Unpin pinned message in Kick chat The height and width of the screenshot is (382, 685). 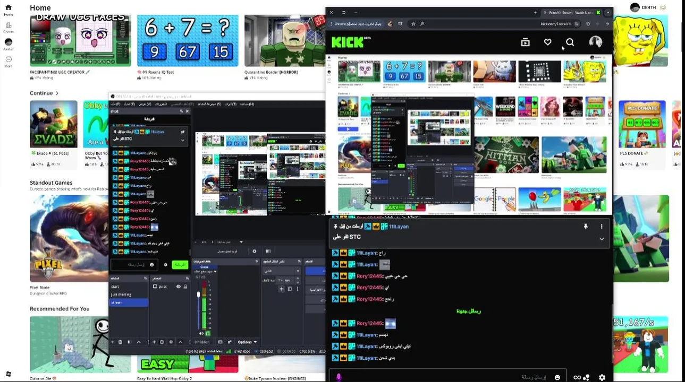[586, 227]
